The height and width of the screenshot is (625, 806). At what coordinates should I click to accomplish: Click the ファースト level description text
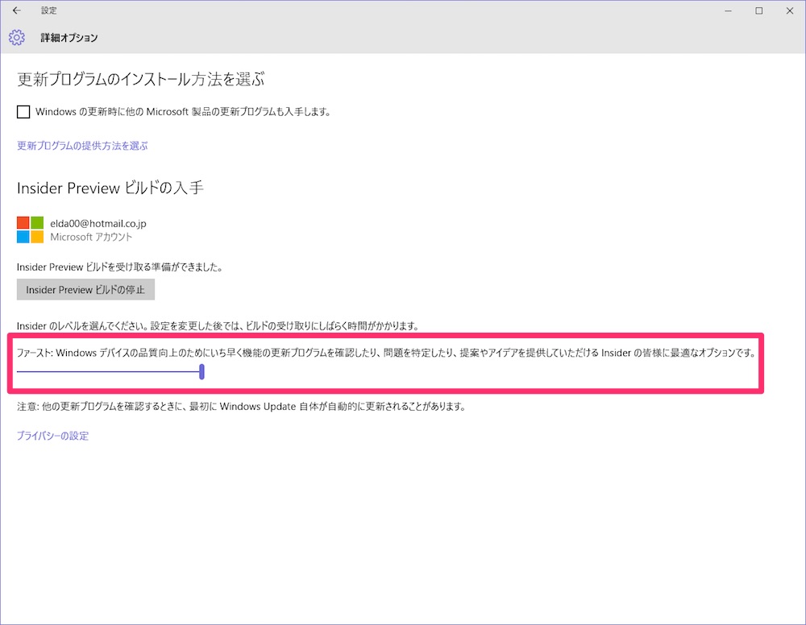pyautogui.click(x=387, y=353)
